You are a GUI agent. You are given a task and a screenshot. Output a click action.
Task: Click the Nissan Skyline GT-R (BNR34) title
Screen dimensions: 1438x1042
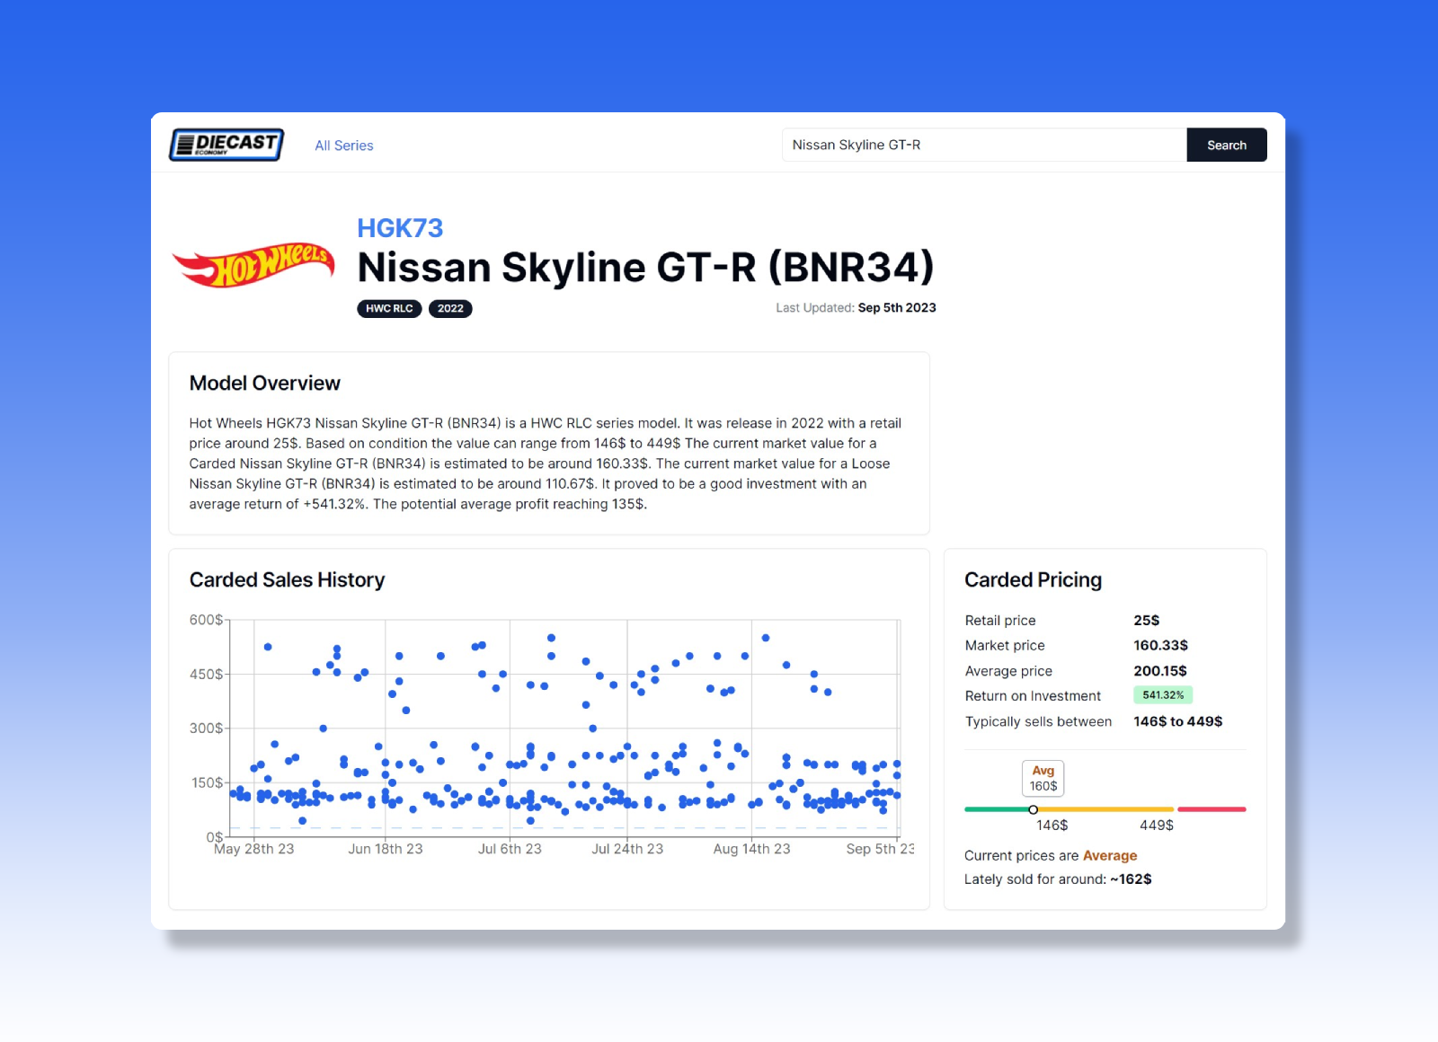(x=645, y=267)
